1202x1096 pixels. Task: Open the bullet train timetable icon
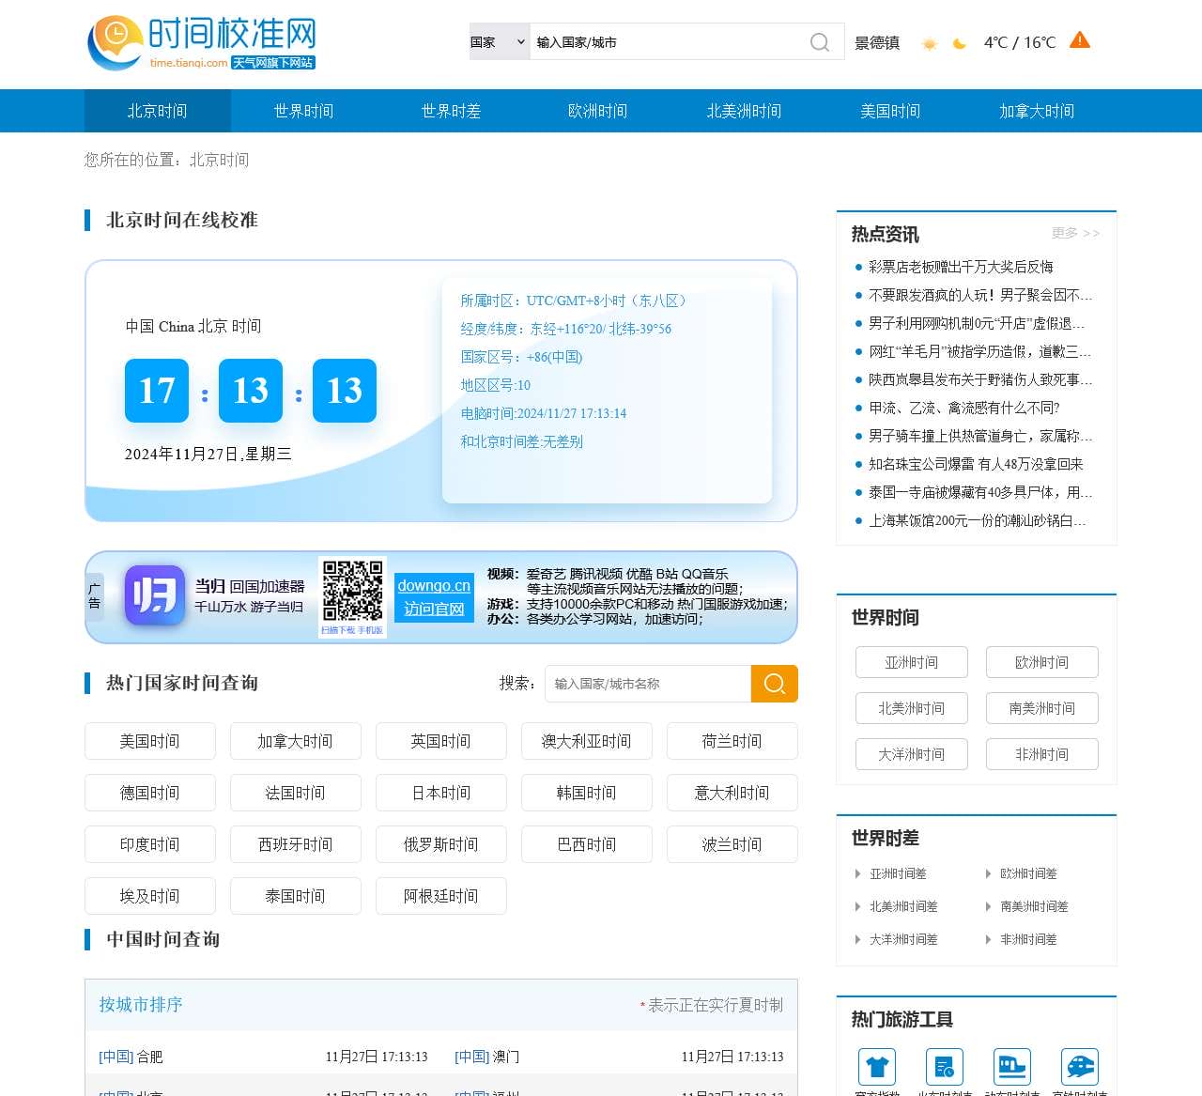[x=1011, y=1067]
